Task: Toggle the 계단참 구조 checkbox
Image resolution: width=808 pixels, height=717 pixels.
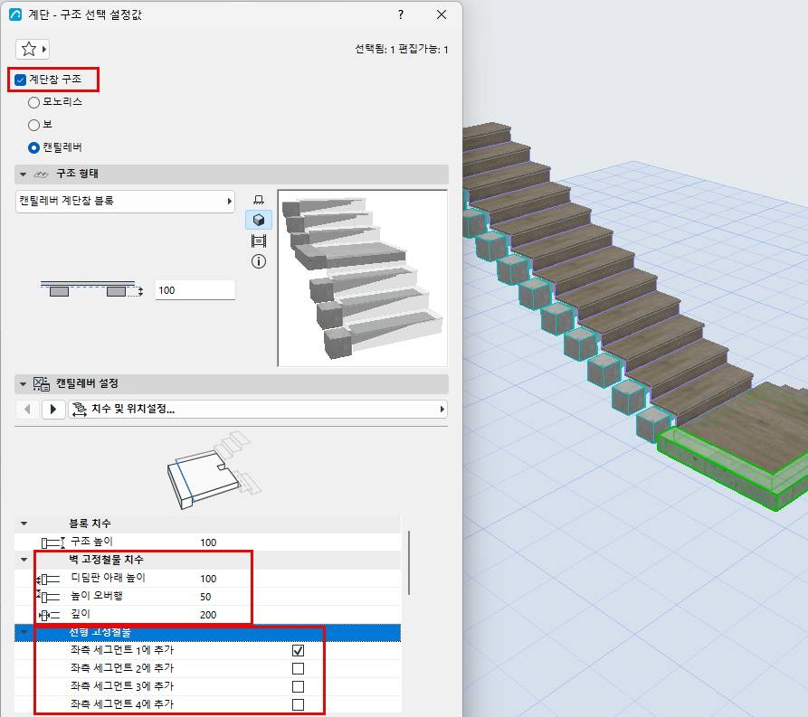Action: pyautogui.click(x=21, y=80)
